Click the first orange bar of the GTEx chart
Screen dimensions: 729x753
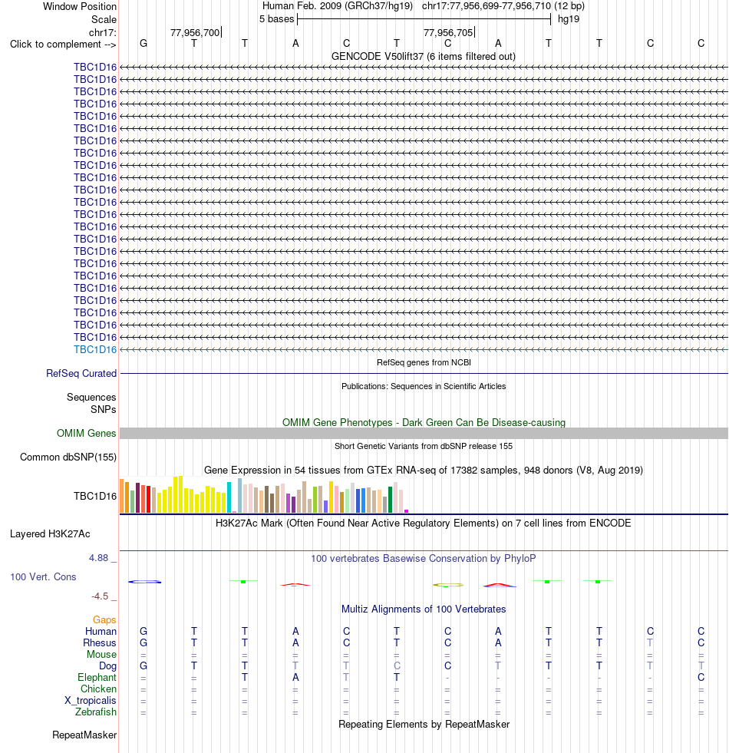pos(121,496)
